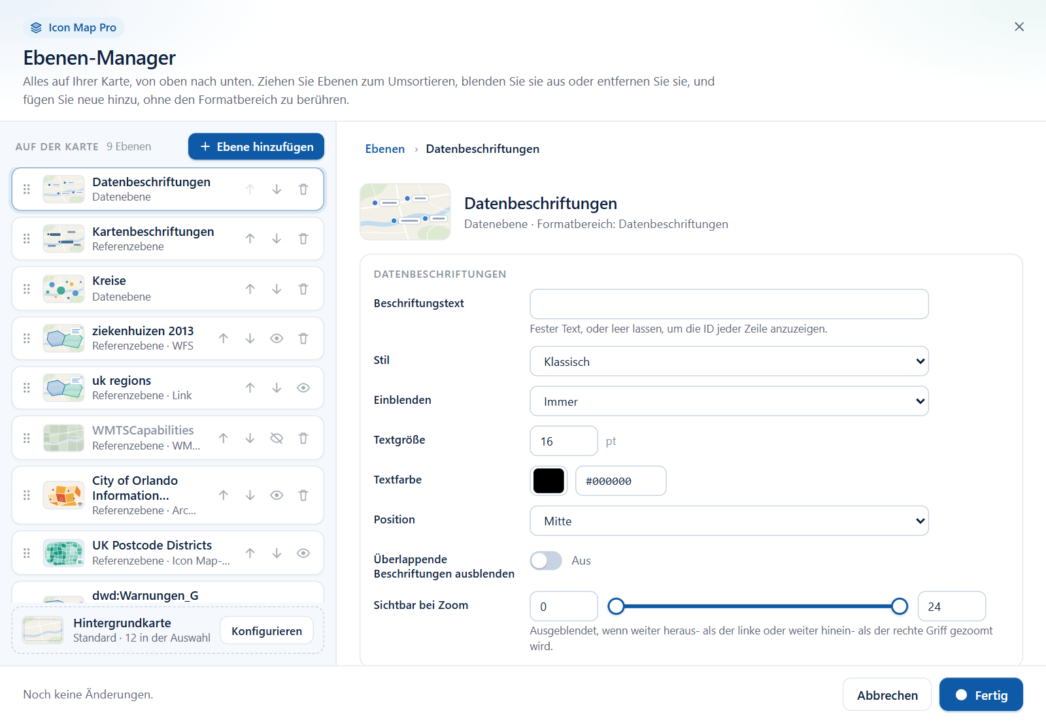Click the left zoom slider handle
This screenshot has width=1046, height=722.
616,607
